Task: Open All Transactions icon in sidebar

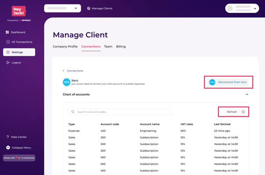Action: click(x=8, y=42)
